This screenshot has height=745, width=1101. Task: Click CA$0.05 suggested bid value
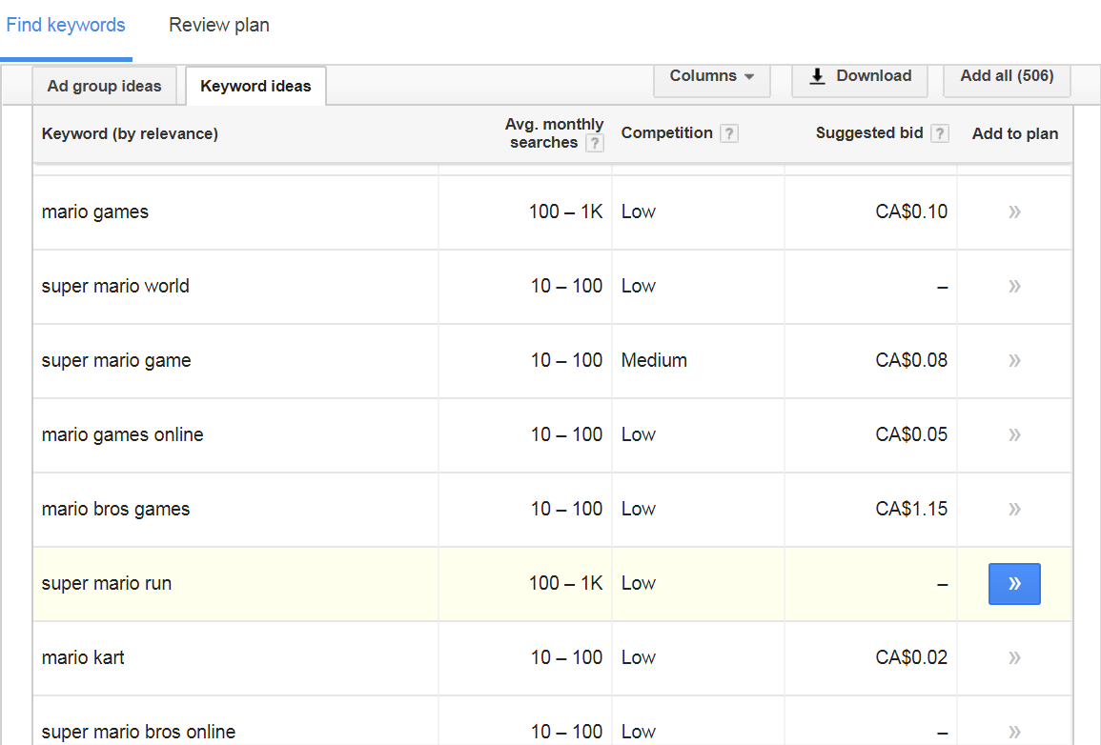pos(911,435)
